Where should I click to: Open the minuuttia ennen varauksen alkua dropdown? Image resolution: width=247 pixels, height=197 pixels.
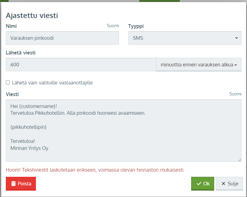[199, 65]
